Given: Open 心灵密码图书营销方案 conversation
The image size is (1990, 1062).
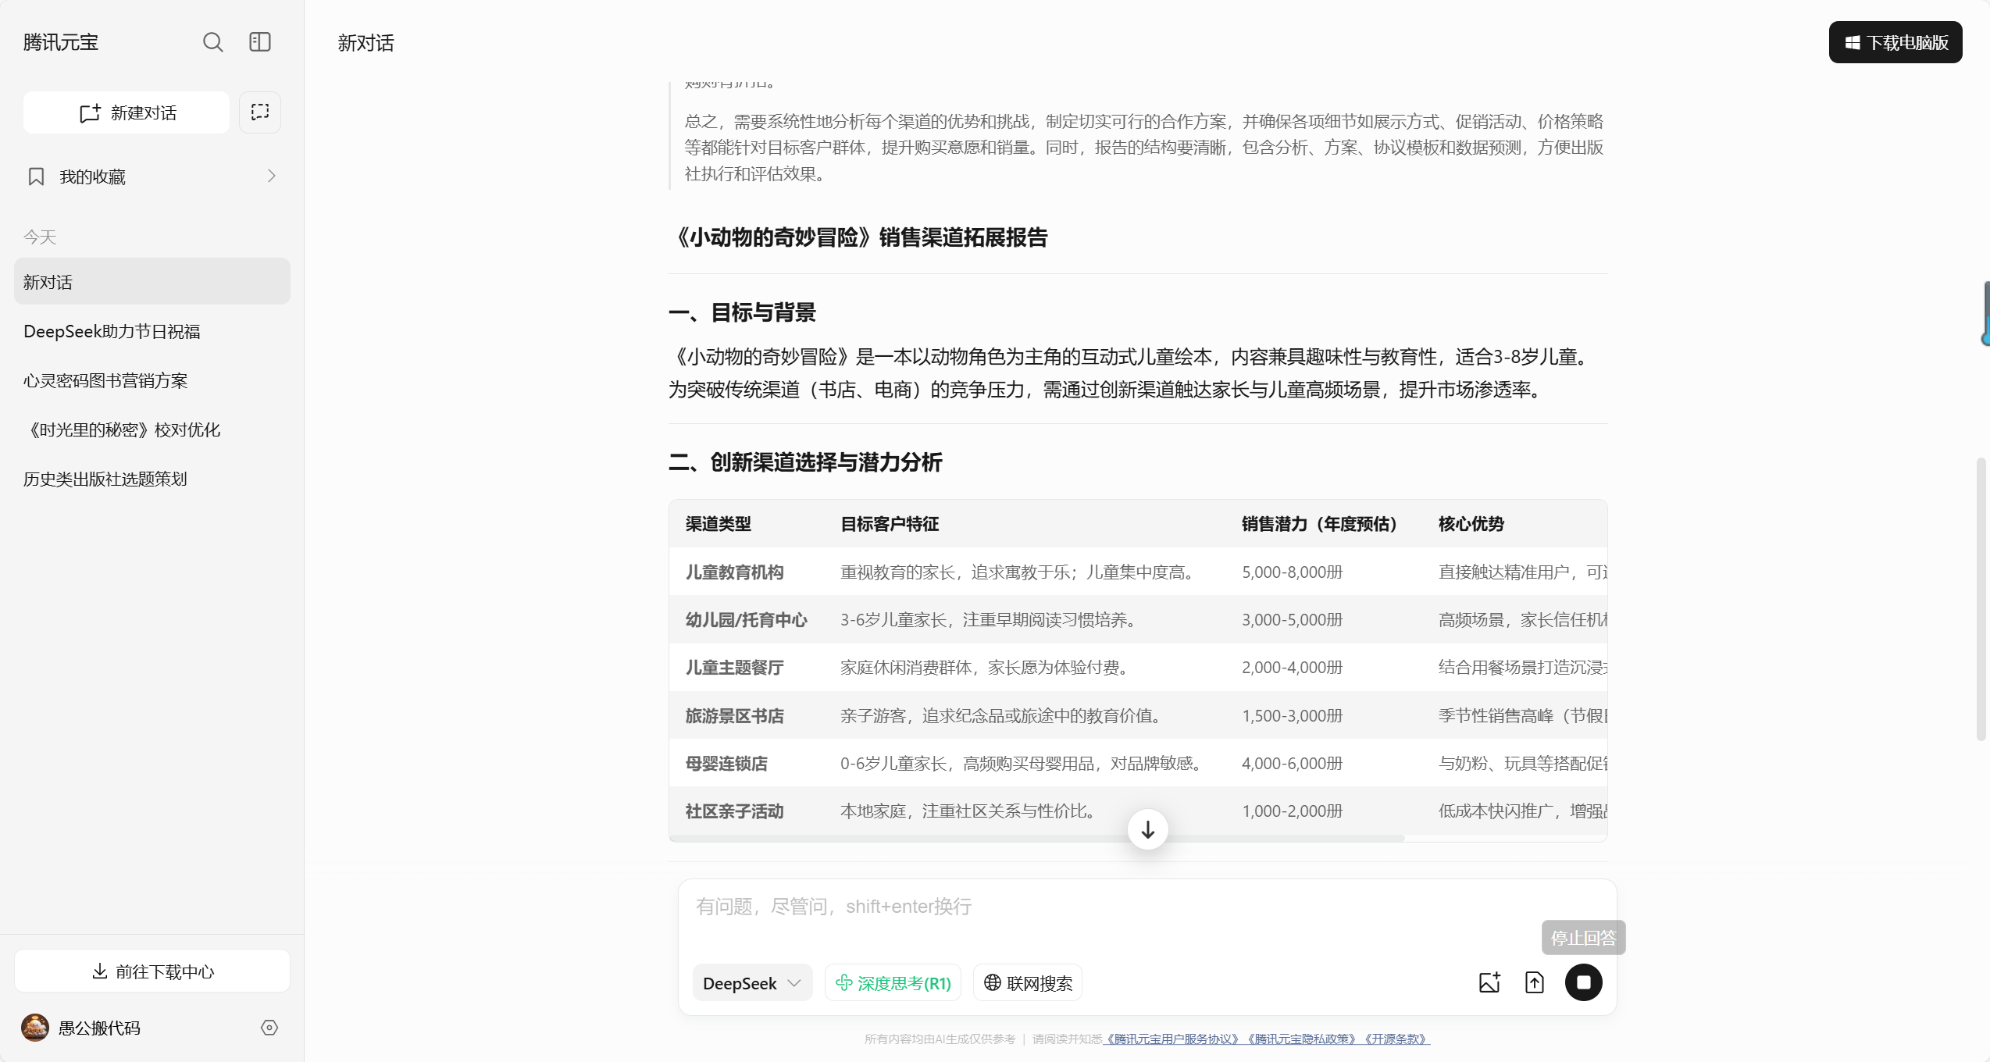Looking at the screenshot, I should pos(105,381).
